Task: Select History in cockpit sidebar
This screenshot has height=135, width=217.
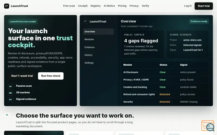Action: pos(98,55)
